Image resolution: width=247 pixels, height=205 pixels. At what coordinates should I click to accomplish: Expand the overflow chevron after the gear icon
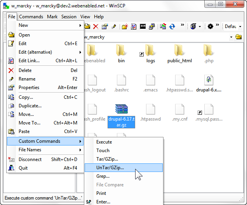click(217, 25)
